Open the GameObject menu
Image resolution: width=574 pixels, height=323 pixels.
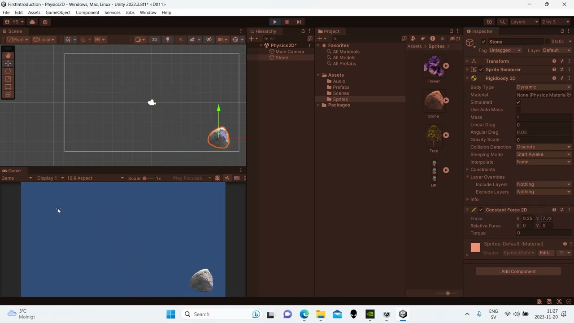click(58, 13)
